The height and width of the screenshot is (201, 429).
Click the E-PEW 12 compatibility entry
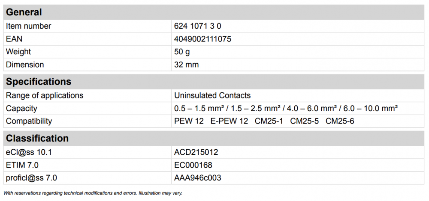229,121
